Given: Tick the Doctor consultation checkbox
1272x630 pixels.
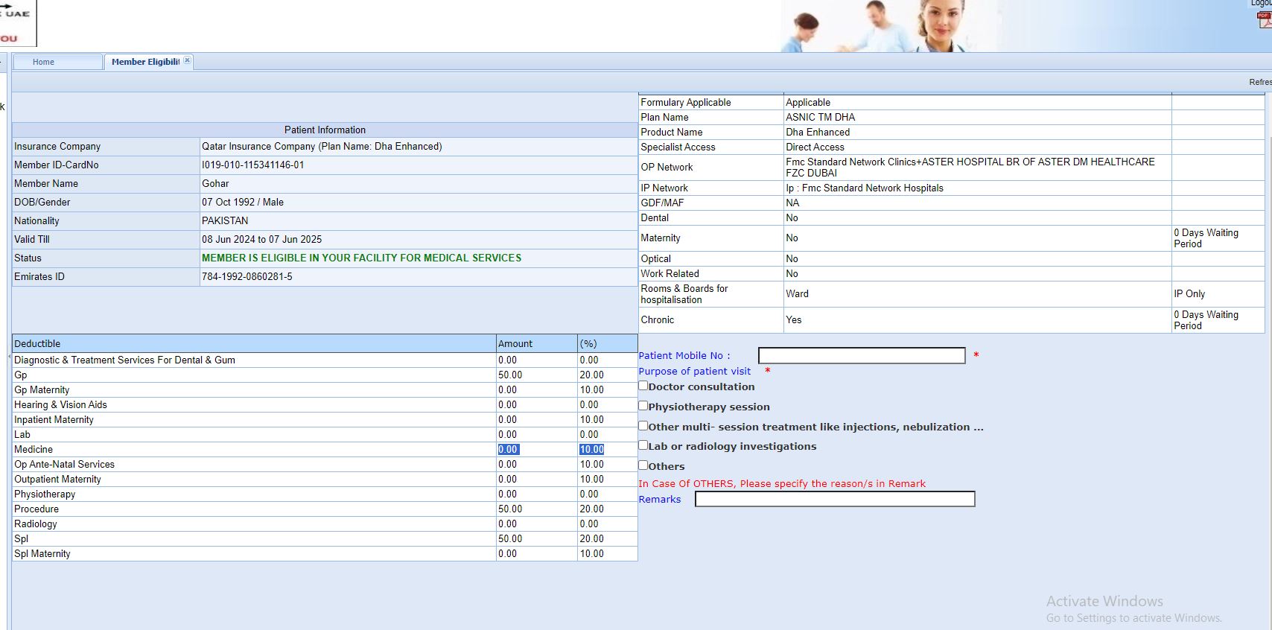Looking at the screenshot, I should click(x=643, y=386).
